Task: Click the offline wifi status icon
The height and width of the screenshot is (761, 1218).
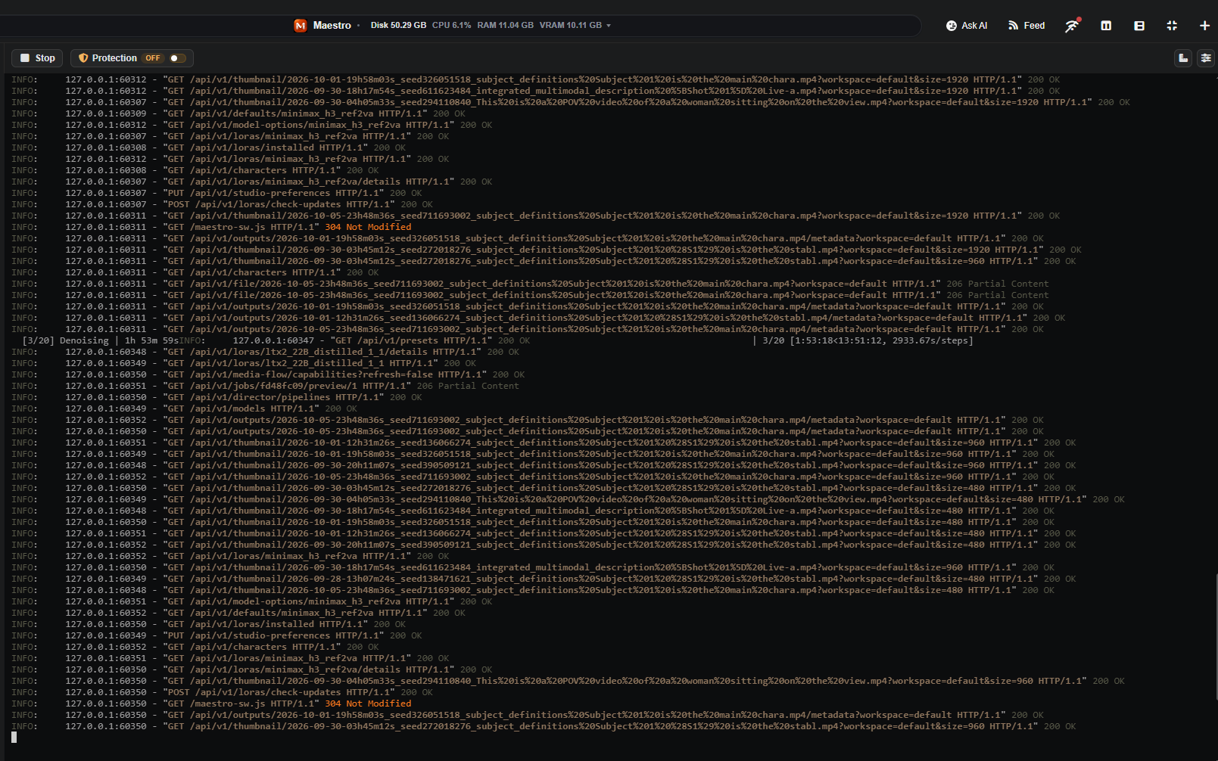Action: coord(1072,26)
